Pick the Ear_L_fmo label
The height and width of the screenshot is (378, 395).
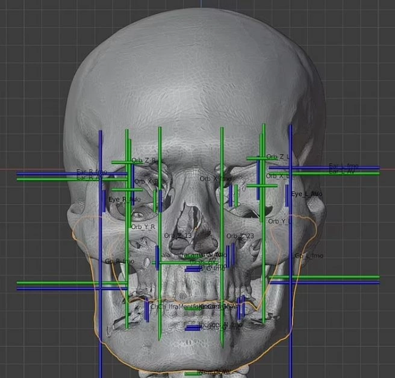[343, 166]
